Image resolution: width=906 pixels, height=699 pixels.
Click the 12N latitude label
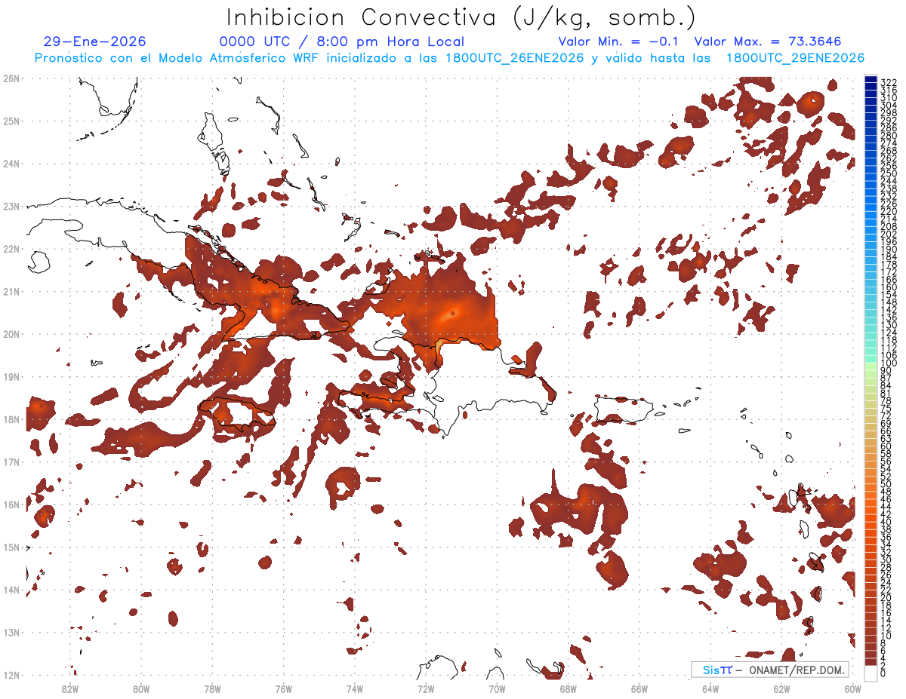click(x=11, y=675)
